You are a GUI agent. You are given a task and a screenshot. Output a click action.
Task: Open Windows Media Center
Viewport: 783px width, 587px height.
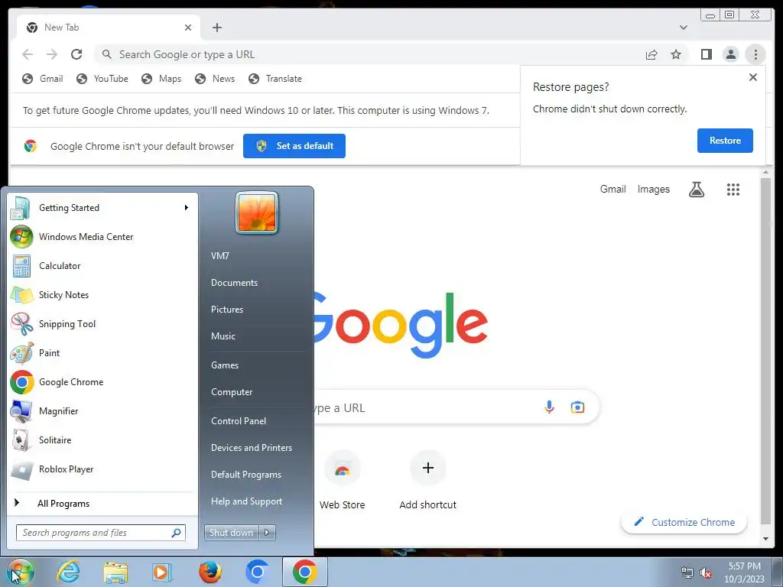click(x=102, y=237)
